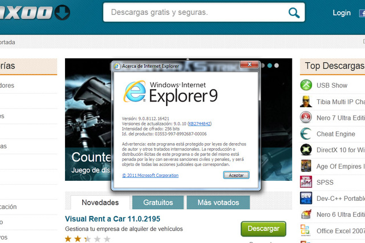
Task: Switch to the Más votados tab
Action: pos(218,202)
